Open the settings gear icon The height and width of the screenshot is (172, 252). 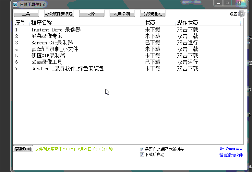241,14
